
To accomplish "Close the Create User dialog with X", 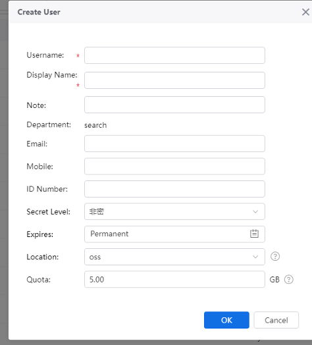I will (x=305, y=12).
